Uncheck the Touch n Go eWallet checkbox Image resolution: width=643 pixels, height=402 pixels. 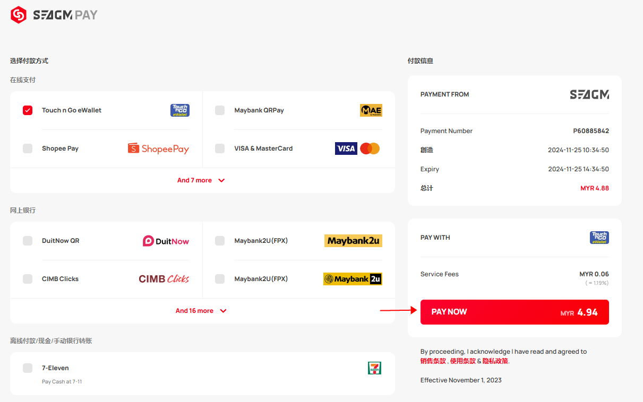(x=28, y=110)
